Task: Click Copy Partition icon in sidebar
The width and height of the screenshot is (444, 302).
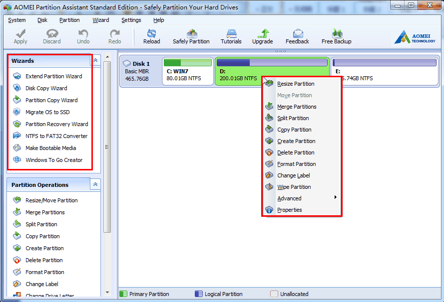Action: coord(17,236)
